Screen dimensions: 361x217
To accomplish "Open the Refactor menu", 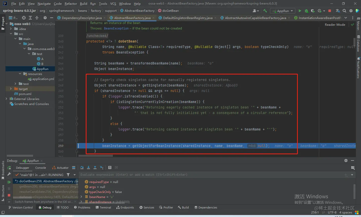I will (x=71, y=3).
